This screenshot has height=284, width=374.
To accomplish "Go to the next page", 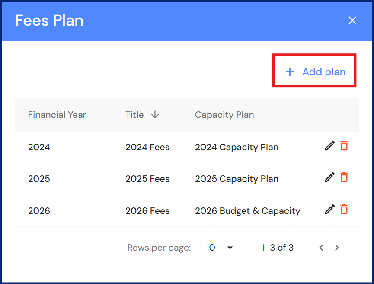I will tap(337, 248).
